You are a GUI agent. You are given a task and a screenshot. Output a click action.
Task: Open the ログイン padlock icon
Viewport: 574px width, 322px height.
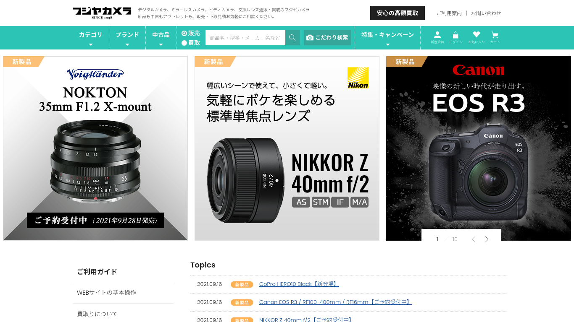pyautogui.click(x=456, y=37)
